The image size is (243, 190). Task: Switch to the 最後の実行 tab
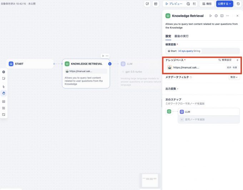181,36
